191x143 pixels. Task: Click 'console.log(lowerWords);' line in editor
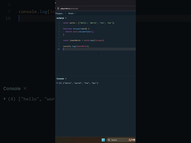coord(76,46)
